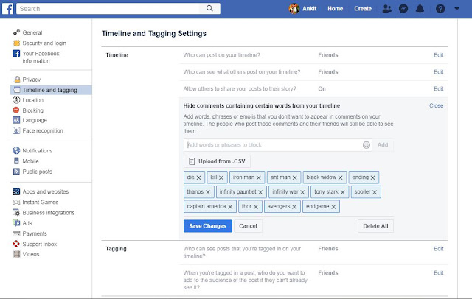472x299 pixels.
Task: Open Business integrations settings
Action: 49,213
